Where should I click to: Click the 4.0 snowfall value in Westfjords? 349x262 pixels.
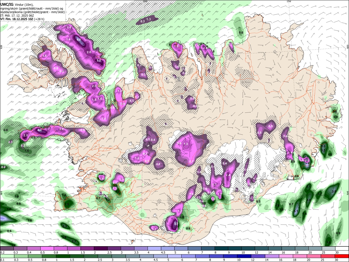click(x=79, y=40)
